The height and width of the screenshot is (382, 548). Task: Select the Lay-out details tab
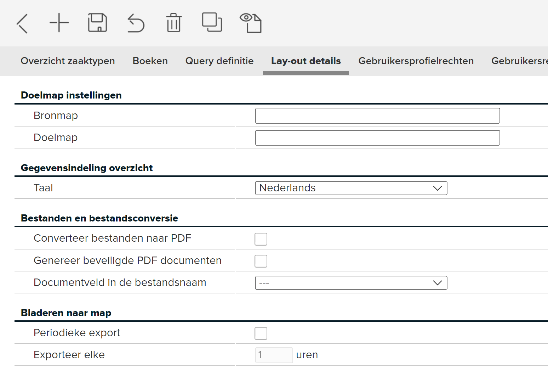pyautogui.click(x=306, y=61)
